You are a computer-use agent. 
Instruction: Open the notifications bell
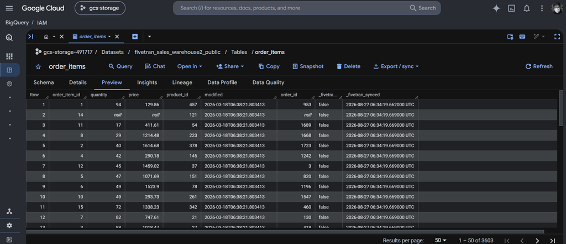[x=527, y=8]
